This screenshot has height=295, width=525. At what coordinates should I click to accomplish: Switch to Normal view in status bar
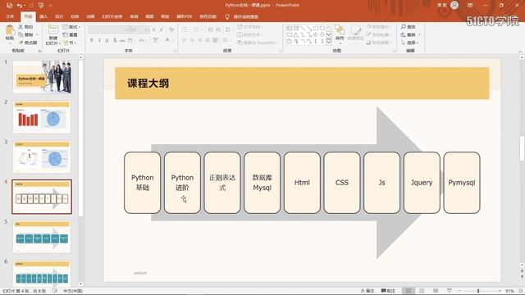[x=409, y=291]
